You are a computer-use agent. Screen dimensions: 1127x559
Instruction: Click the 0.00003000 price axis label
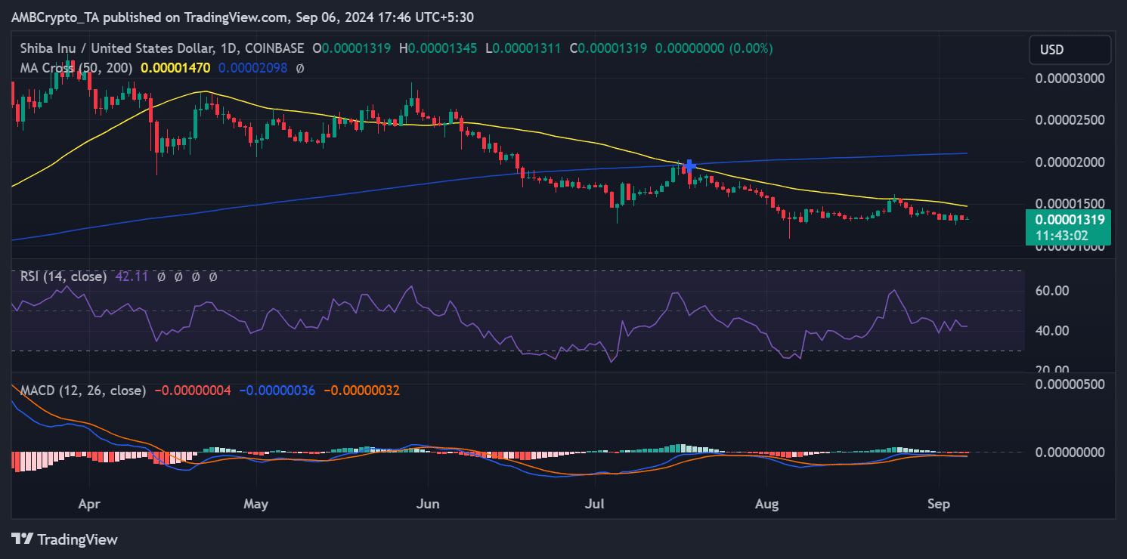click(1070, 78)
